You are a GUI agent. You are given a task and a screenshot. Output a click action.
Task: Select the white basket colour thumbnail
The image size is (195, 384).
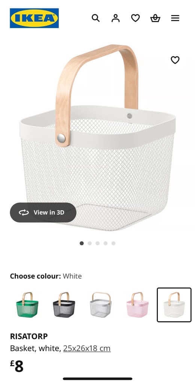point(174,304)
